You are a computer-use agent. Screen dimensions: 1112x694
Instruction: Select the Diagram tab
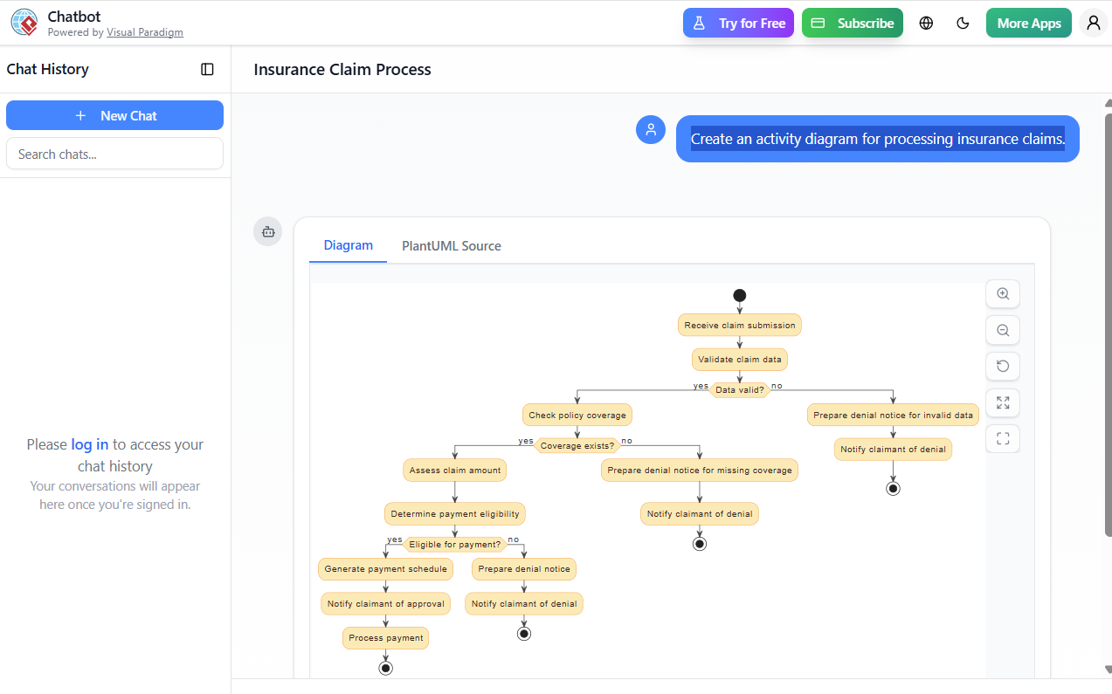pos(347,245)
